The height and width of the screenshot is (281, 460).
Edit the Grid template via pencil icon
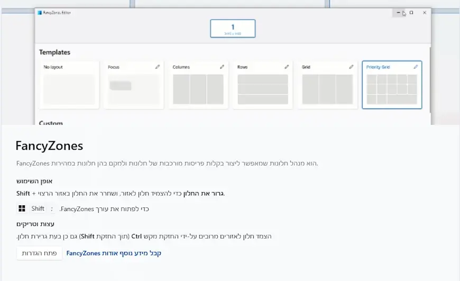(x=351, y=67)
